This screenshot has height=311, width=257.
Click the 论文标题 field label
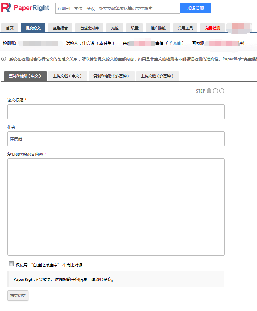click(x=15, y=100)
